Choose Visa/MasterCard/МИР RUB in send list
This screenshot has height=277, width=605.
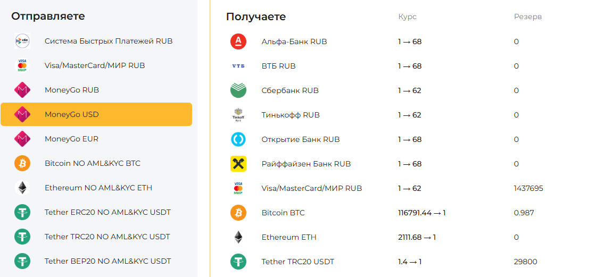click(x=95, y=65)
